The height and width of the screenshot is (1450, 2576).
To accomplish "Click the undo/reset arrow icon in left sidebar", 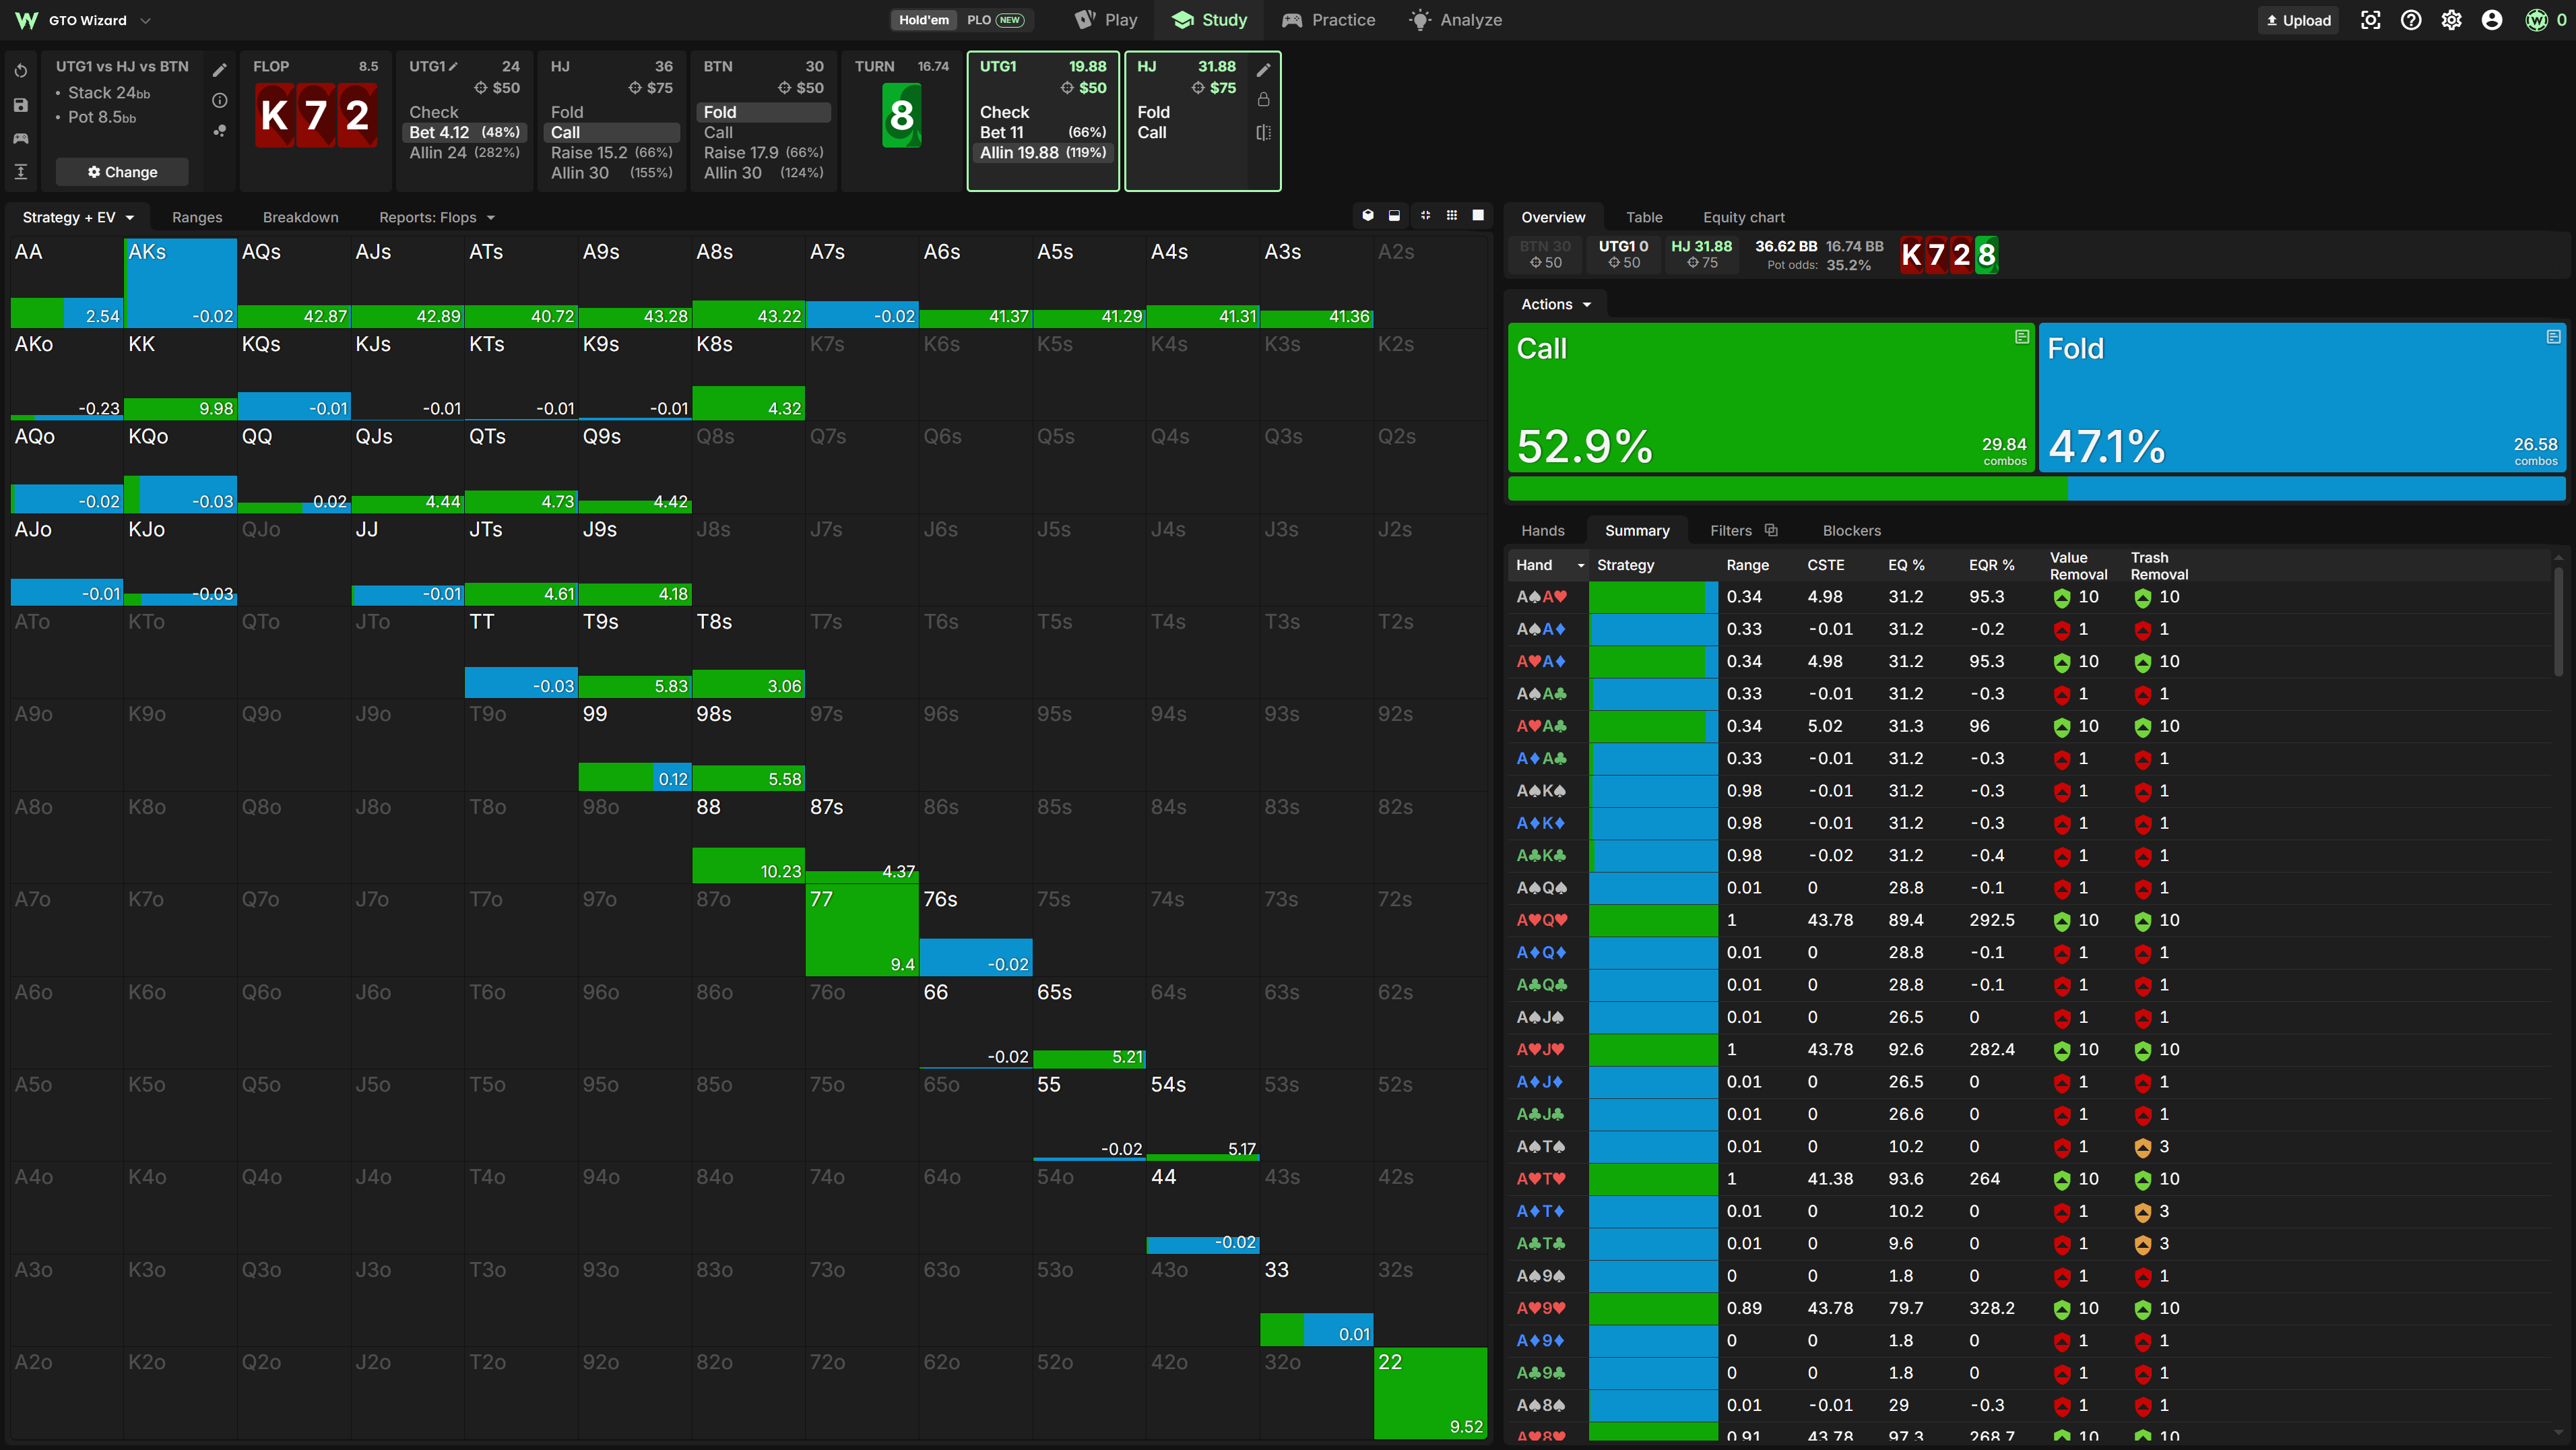I will pos(21,71).
